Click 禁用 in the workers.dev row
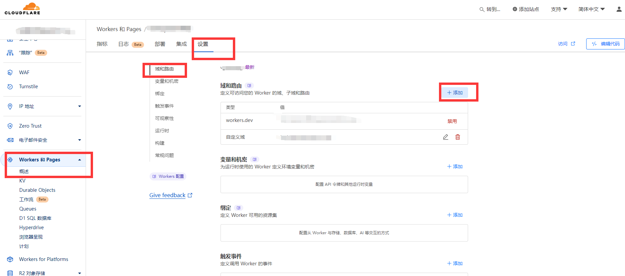This screenshot has width=625, height=276. click(x=452, y=121)
